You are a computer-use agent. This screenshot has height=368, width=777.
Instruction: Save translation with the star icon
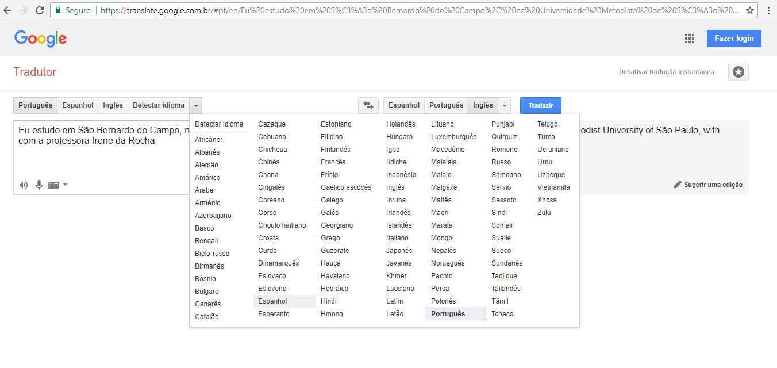pos(738,72)
